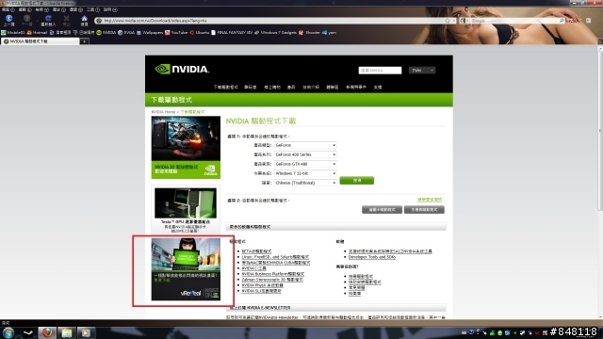Open the yam bookmark
Image resolution: width=603 pixels, height=339 pixels.
pyautogui.click(x=329, y=33)
